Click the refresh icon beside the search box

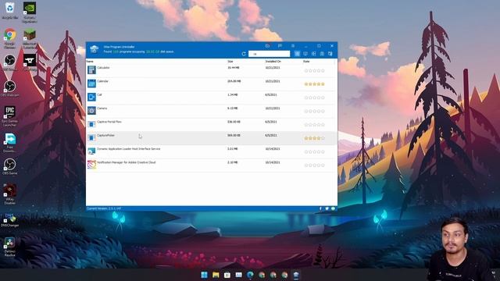(x=244, y=54)
